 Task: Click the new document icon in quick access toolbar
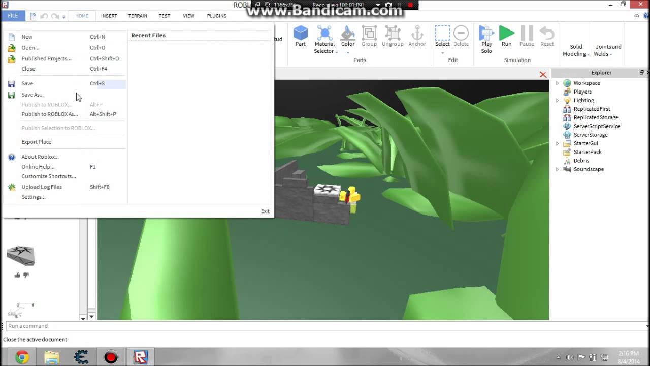(33, 16)
